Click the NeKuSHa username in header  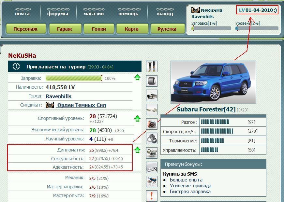(212, 10)
